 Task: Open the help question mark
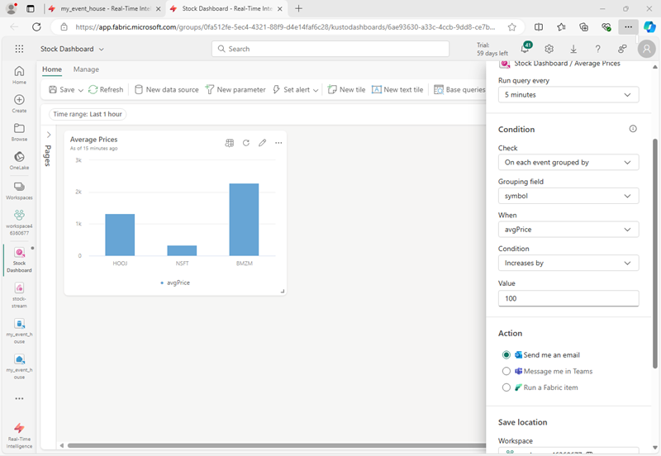pyautogui.click(x=597, y=49)
